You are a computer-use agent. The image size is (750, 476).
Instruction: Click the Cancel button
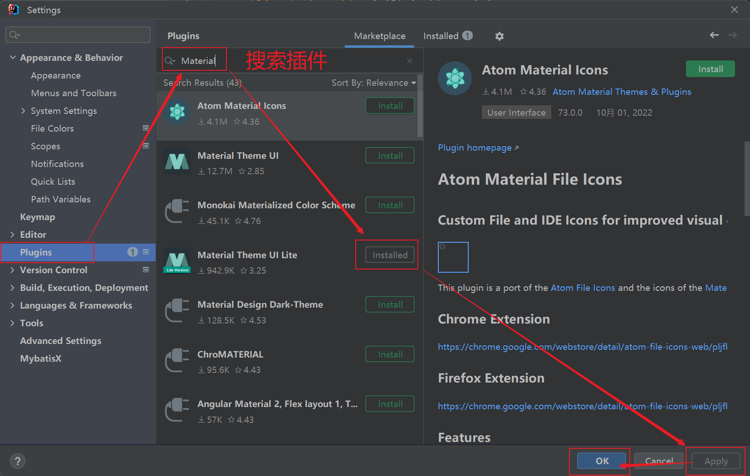659,461
